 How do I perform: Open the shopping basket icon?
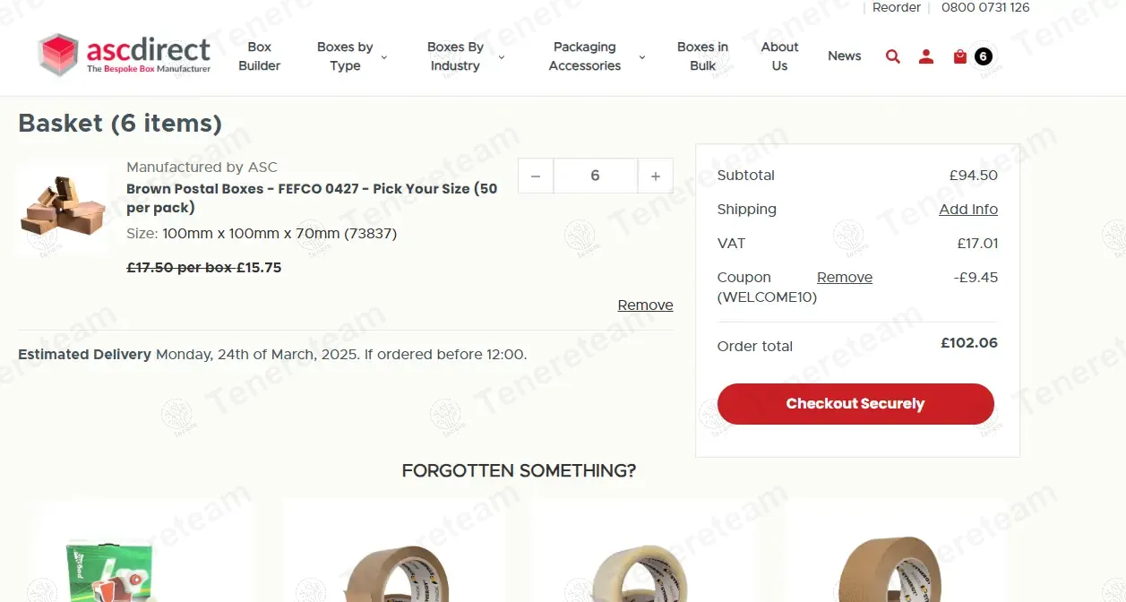click(960, 56)
